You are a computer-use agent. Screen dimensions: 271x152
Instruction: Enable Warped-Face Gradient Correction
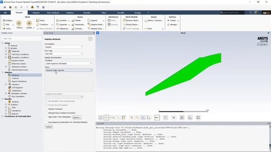(46, 113)
